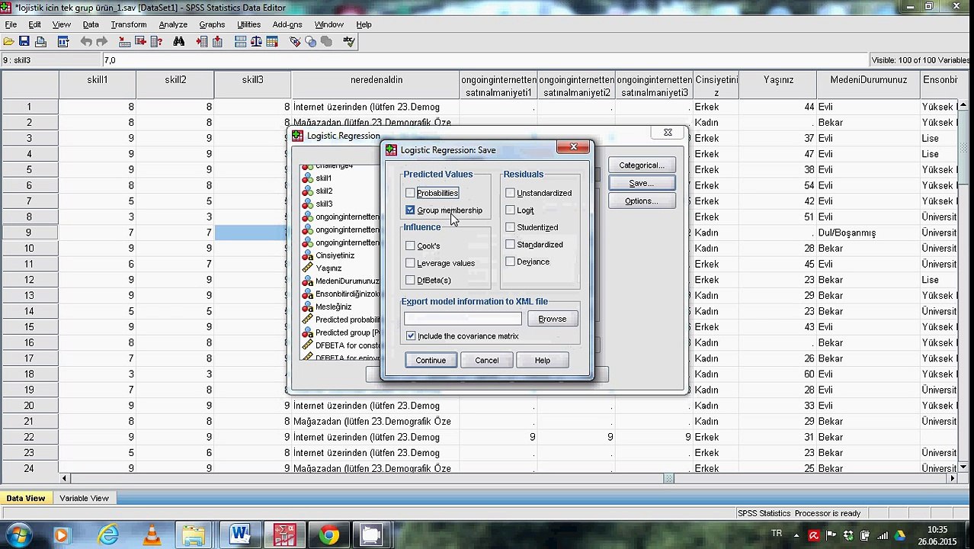
Task: Open the Recall recently used dialogs icon
Action: [63, 42]
